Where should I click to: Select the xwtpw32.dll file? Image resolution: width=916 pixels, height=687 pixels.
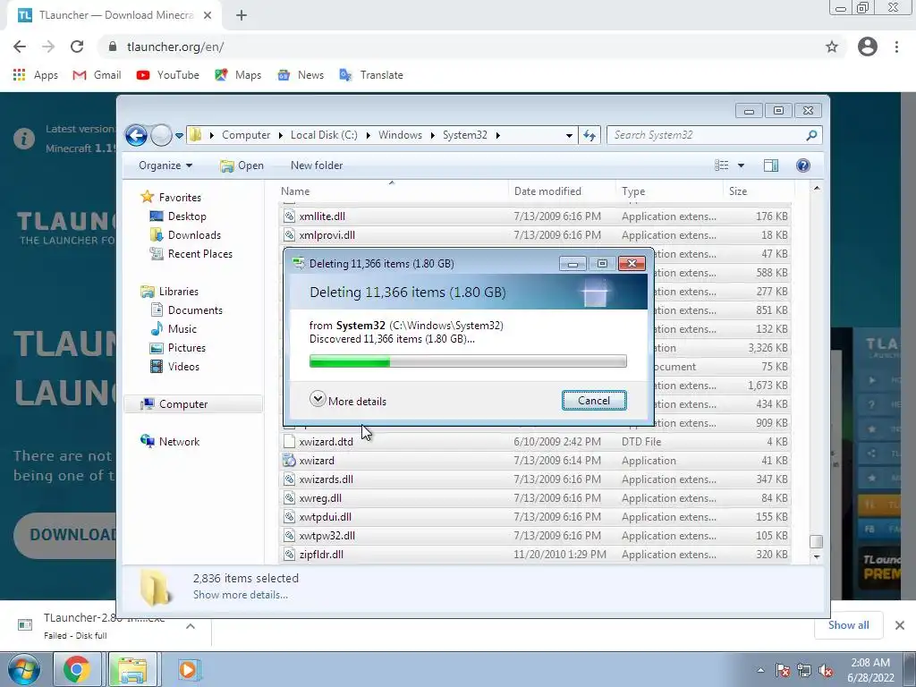[x=535, y=535]
